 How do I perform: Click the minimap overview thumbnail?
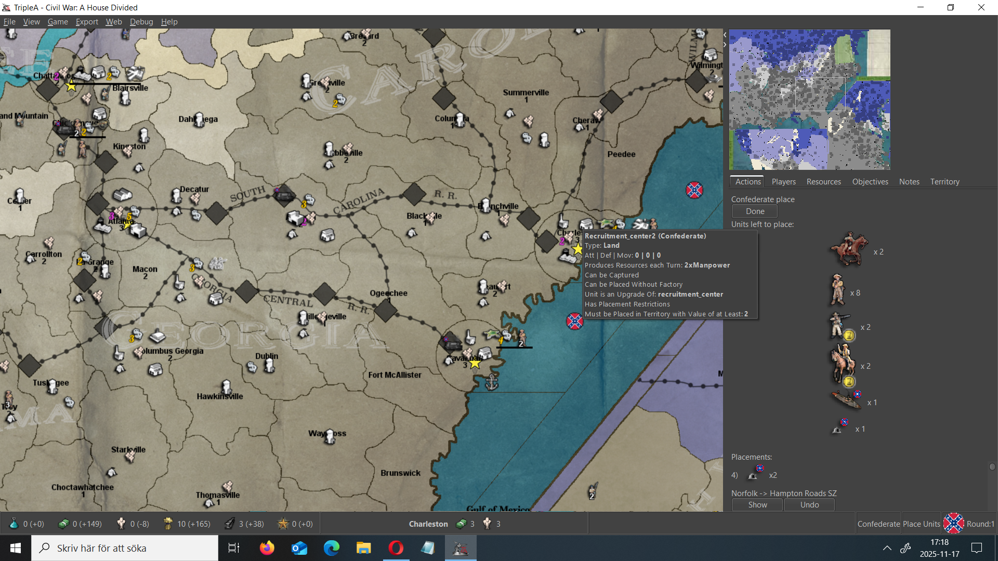[x=809, y=99]
